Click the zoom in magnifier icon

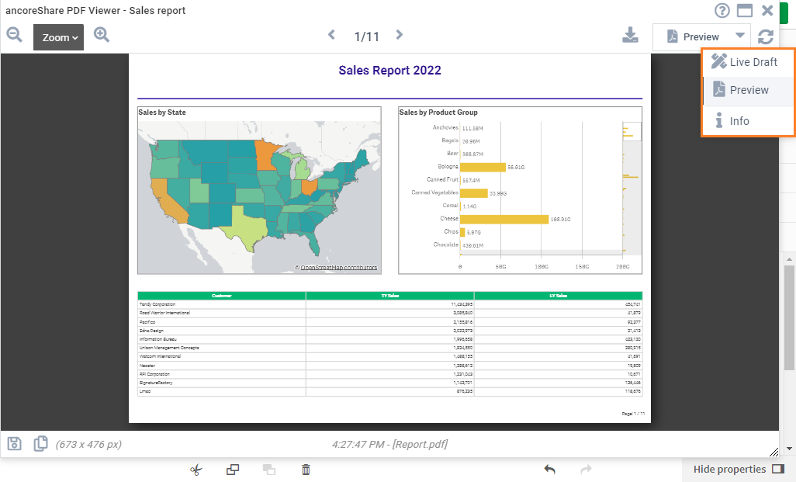[x=102, y=35]
